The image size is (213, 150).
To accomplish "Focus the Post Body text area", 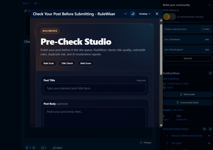I will (95, 117).
